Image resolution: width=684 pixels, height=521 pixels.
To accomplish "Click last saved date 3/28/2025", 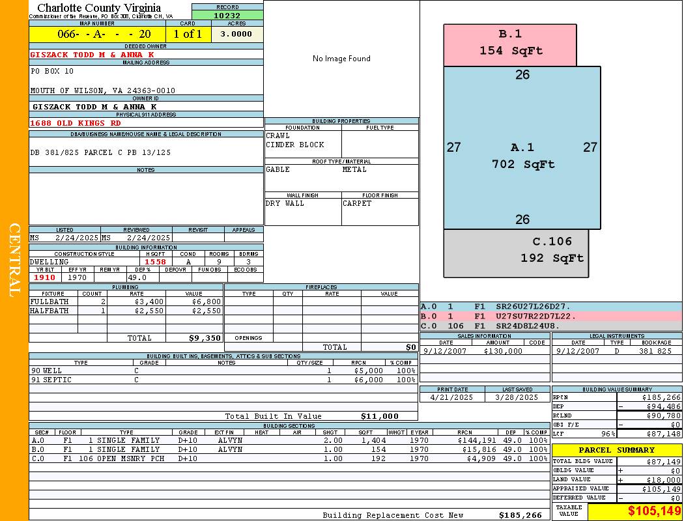I will click(x=517, y=398).
